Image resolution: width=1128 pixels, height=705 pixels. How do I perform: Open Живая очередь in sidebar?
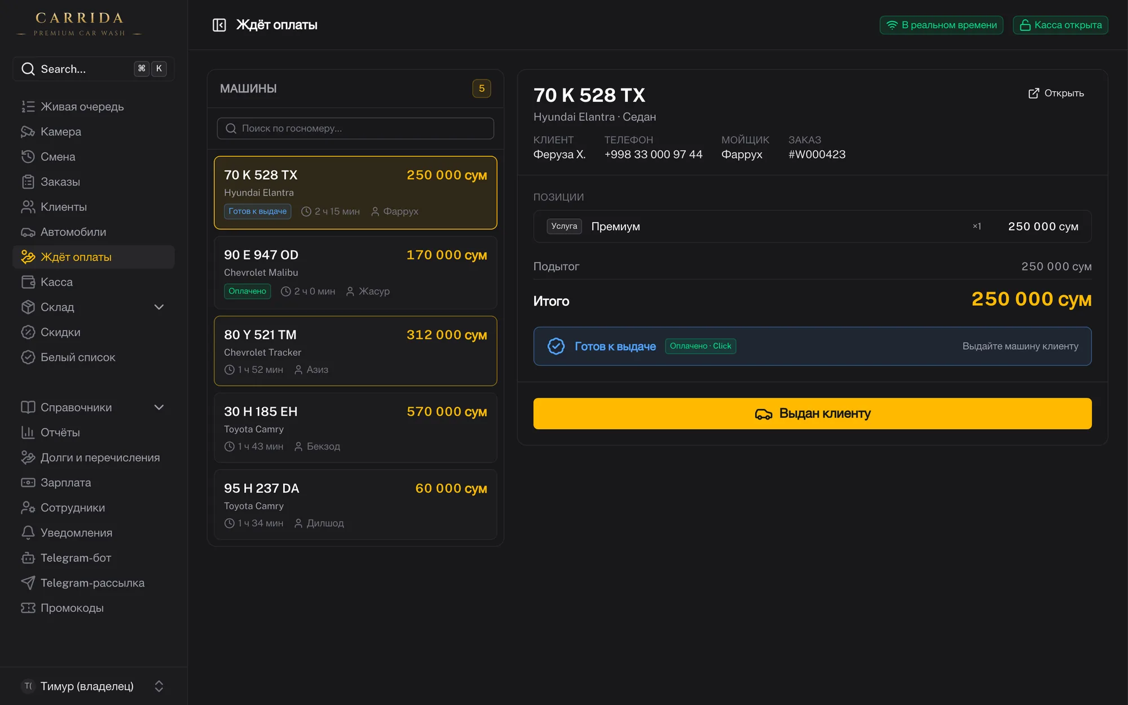(x=93, y=107)
